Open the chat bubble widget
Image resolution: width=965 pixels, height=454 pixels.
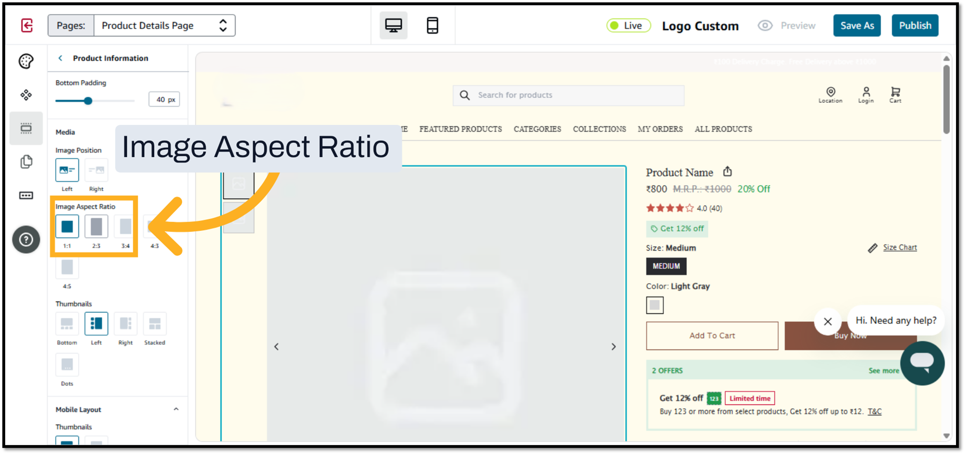tap(922, 363)
